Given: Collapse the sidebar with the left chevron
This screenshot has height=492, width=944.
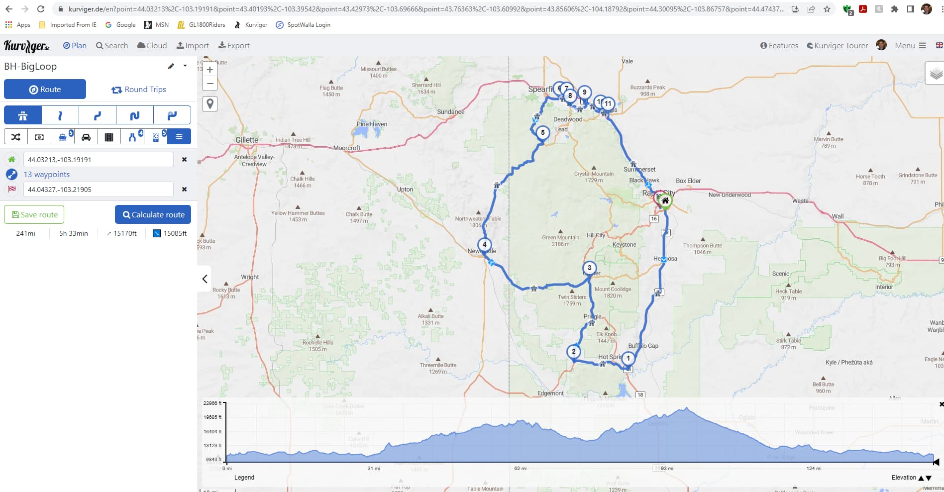Looking at the screenshot, I should (x=205, y=279).
